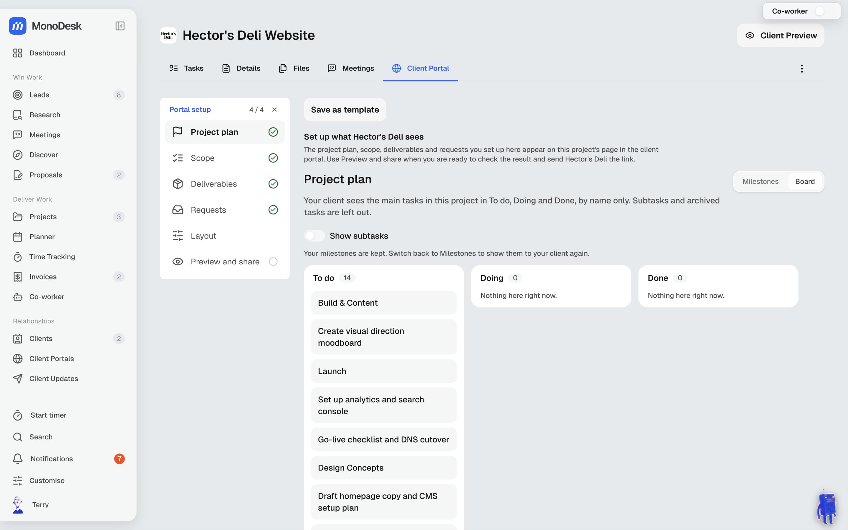The height and width of the screenshot is (530, 848).
Task: Select the Board view option
Action: (805, 182)
